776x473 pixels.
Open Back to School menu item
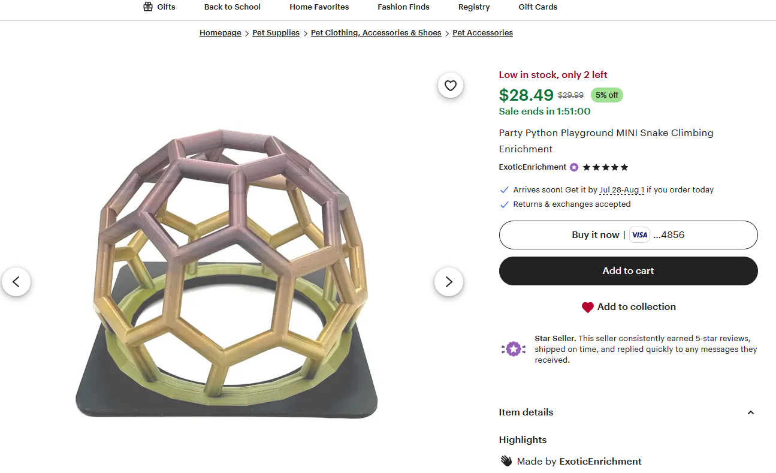point(233,7)
